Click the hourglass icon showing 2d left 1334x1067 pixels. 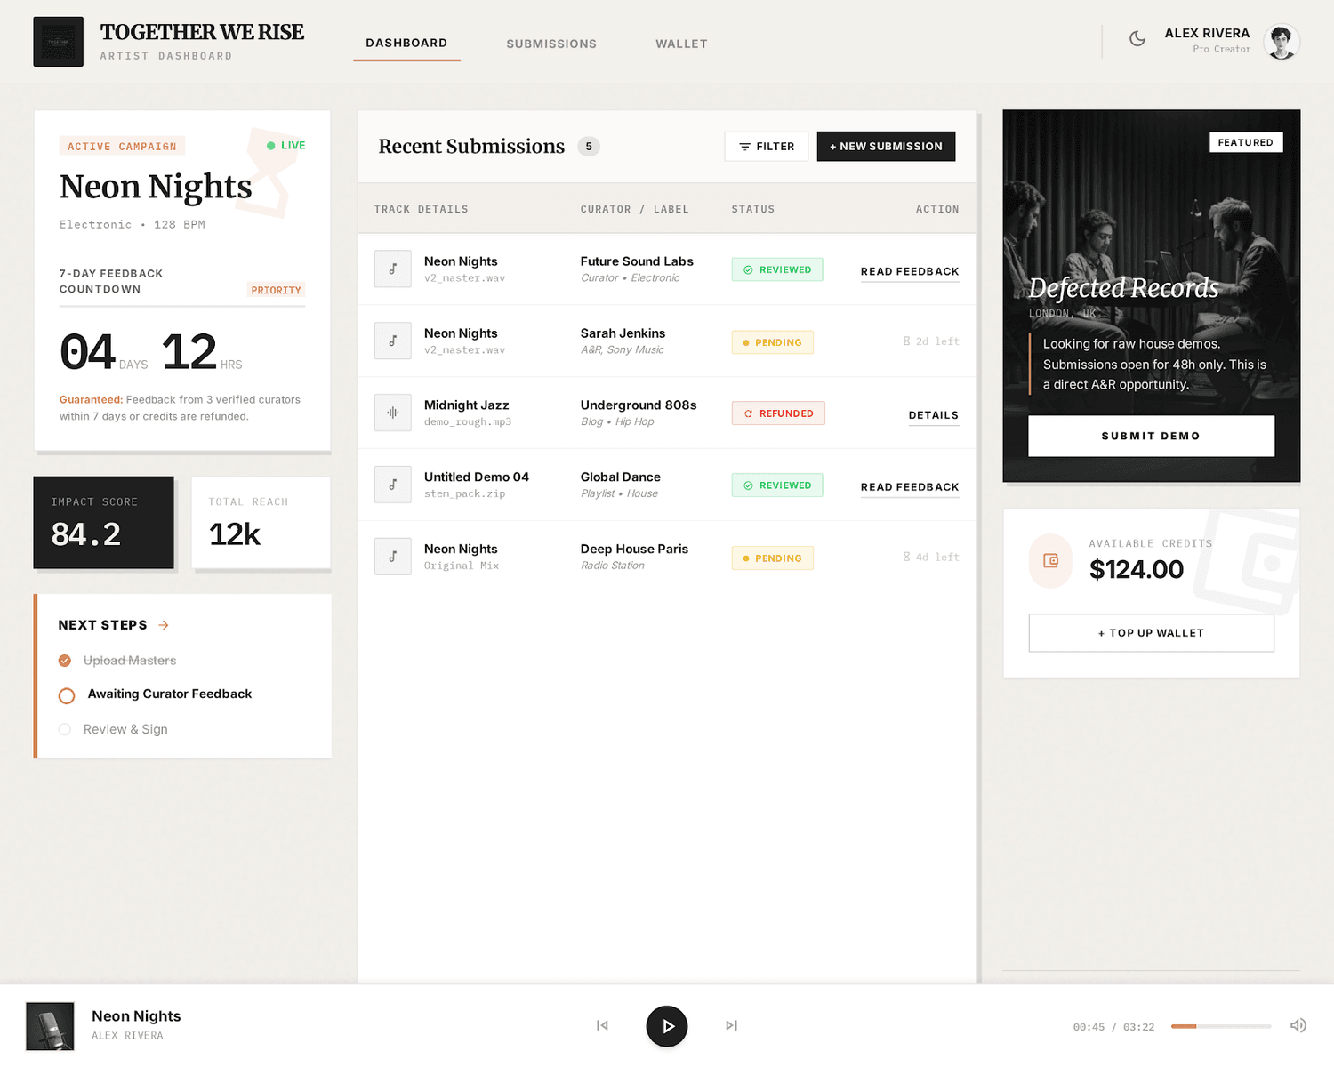(x=906, y=341)
